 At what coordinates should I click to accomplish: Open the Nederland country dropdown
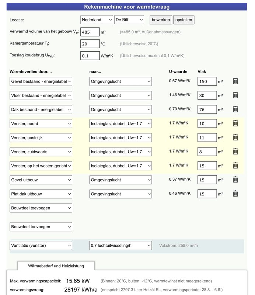(x=97, y=20)
